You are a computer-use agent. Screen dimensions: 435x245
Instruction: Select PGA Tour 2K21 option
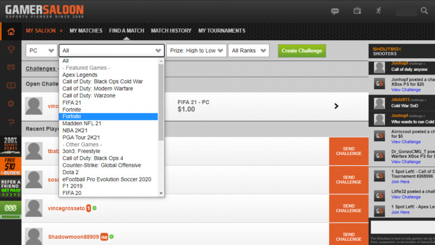click(x=108, y=138)
